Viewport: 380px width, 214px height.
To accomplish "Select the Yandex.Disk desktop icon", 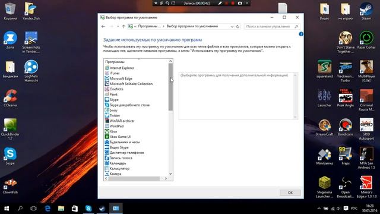I will (31, 11).
